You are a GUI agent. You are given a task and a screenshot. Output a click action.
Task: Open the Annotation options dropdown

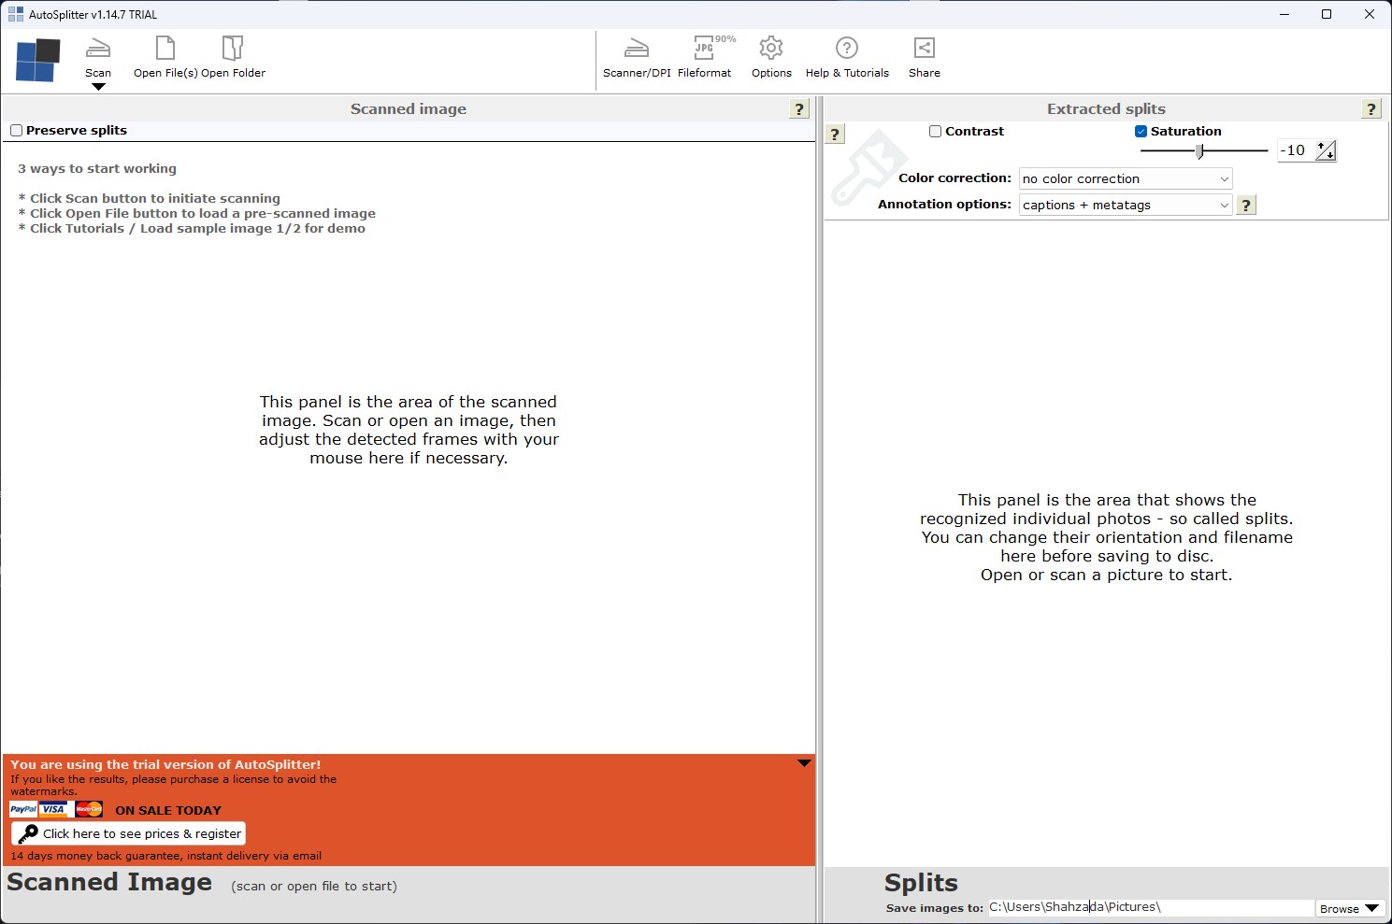click(x=1126, y=205)
